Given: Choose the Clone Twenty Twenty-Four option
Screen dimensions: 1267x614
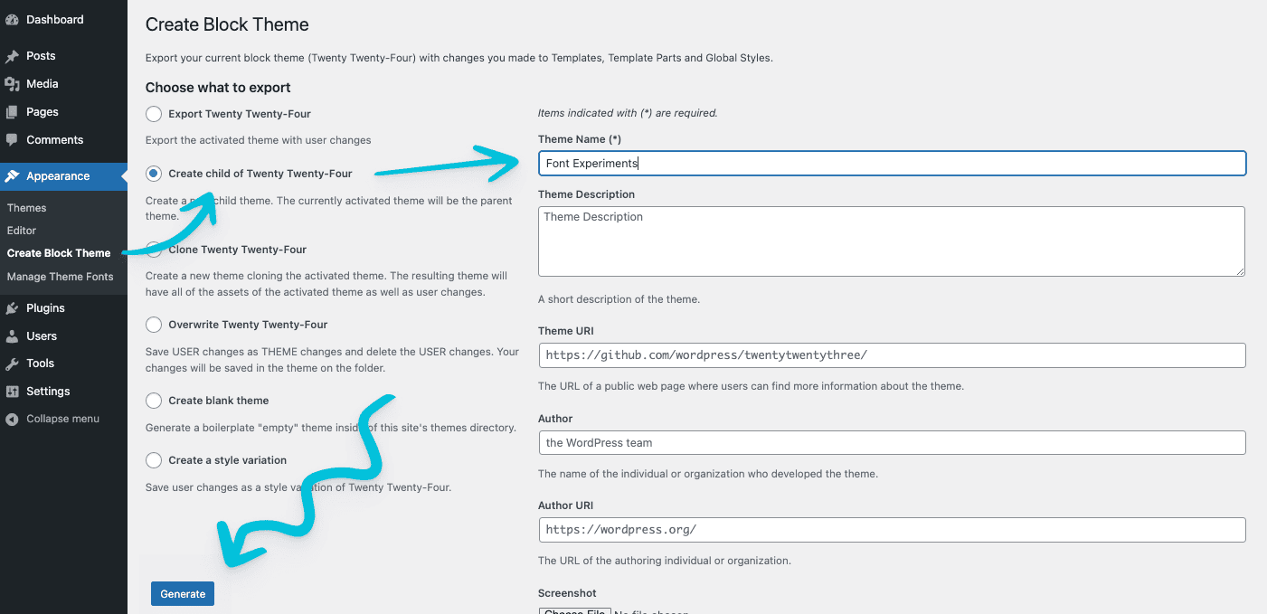Looking at the screenshot, I should [x=153, y=249].
